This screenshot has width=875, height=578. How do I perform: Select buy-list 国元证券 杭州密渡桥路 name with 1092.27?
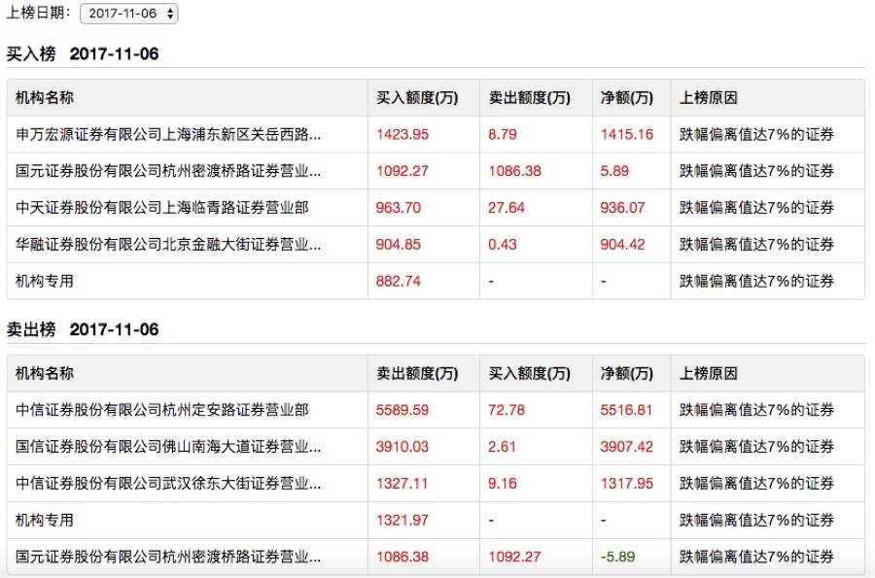point(168,171)
